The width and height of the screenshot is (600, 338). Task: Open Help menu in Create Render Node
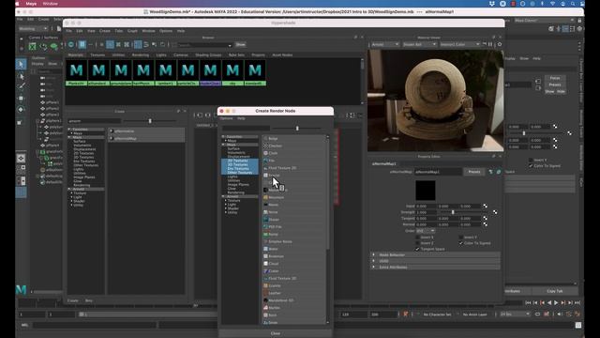[241, 118]
